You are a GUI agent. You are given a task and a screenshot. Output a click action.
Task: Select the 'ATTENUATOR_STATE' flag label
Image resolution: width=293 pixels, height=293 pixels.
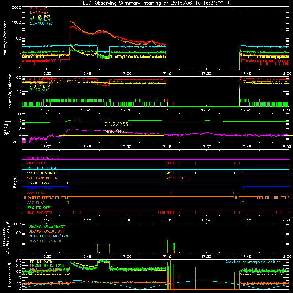[44, 158]
